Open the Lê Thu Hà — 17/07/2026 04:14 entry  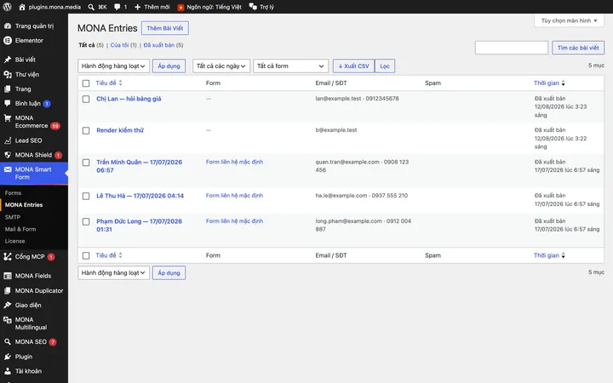tap(140, 196)
